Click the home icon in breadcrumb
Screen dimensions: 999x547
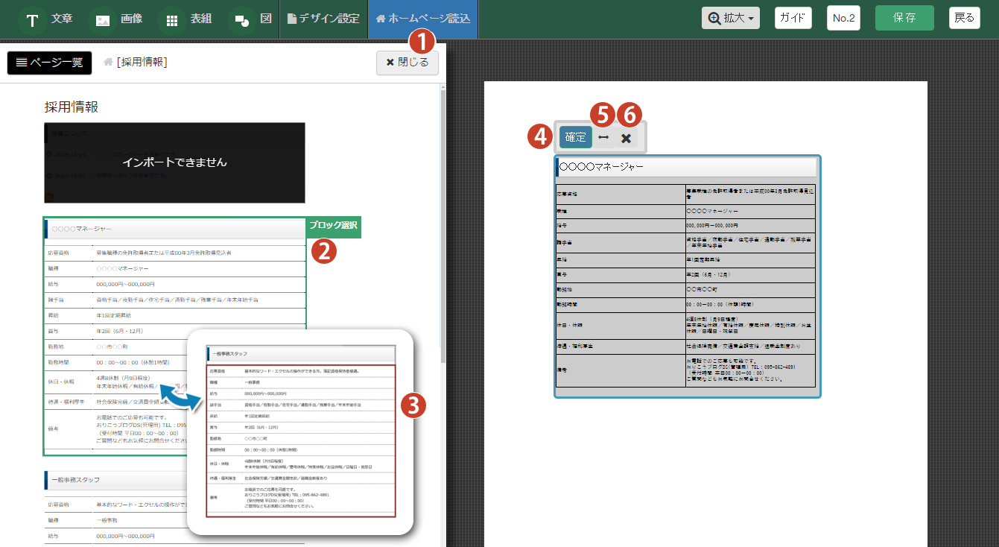coord(108,62)
